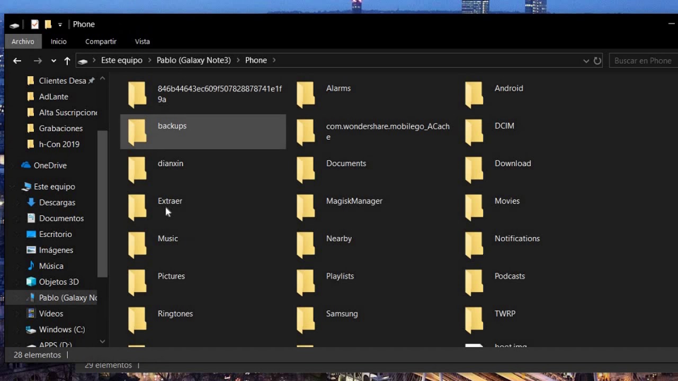Click the sidebar scroll down arrow
The width and height of the screenshot is (678, 381).
tap(102, 341)
